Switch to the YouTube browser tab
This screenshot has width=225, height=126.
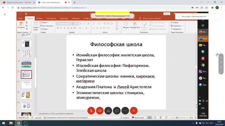[19, 2]
